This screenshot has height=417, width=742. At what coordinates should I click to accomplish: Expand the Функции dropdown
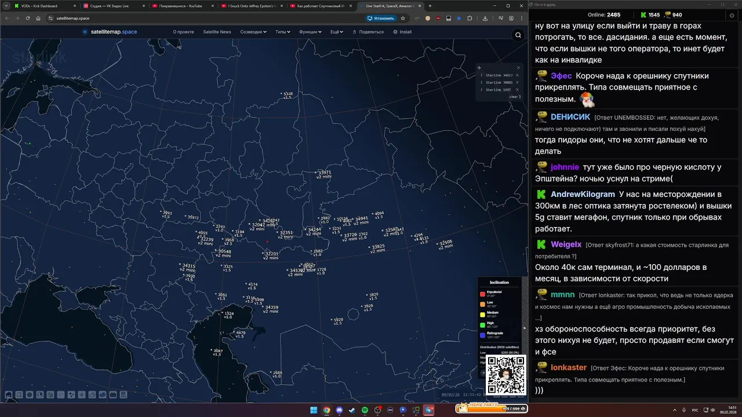click(x=310, y=32)
